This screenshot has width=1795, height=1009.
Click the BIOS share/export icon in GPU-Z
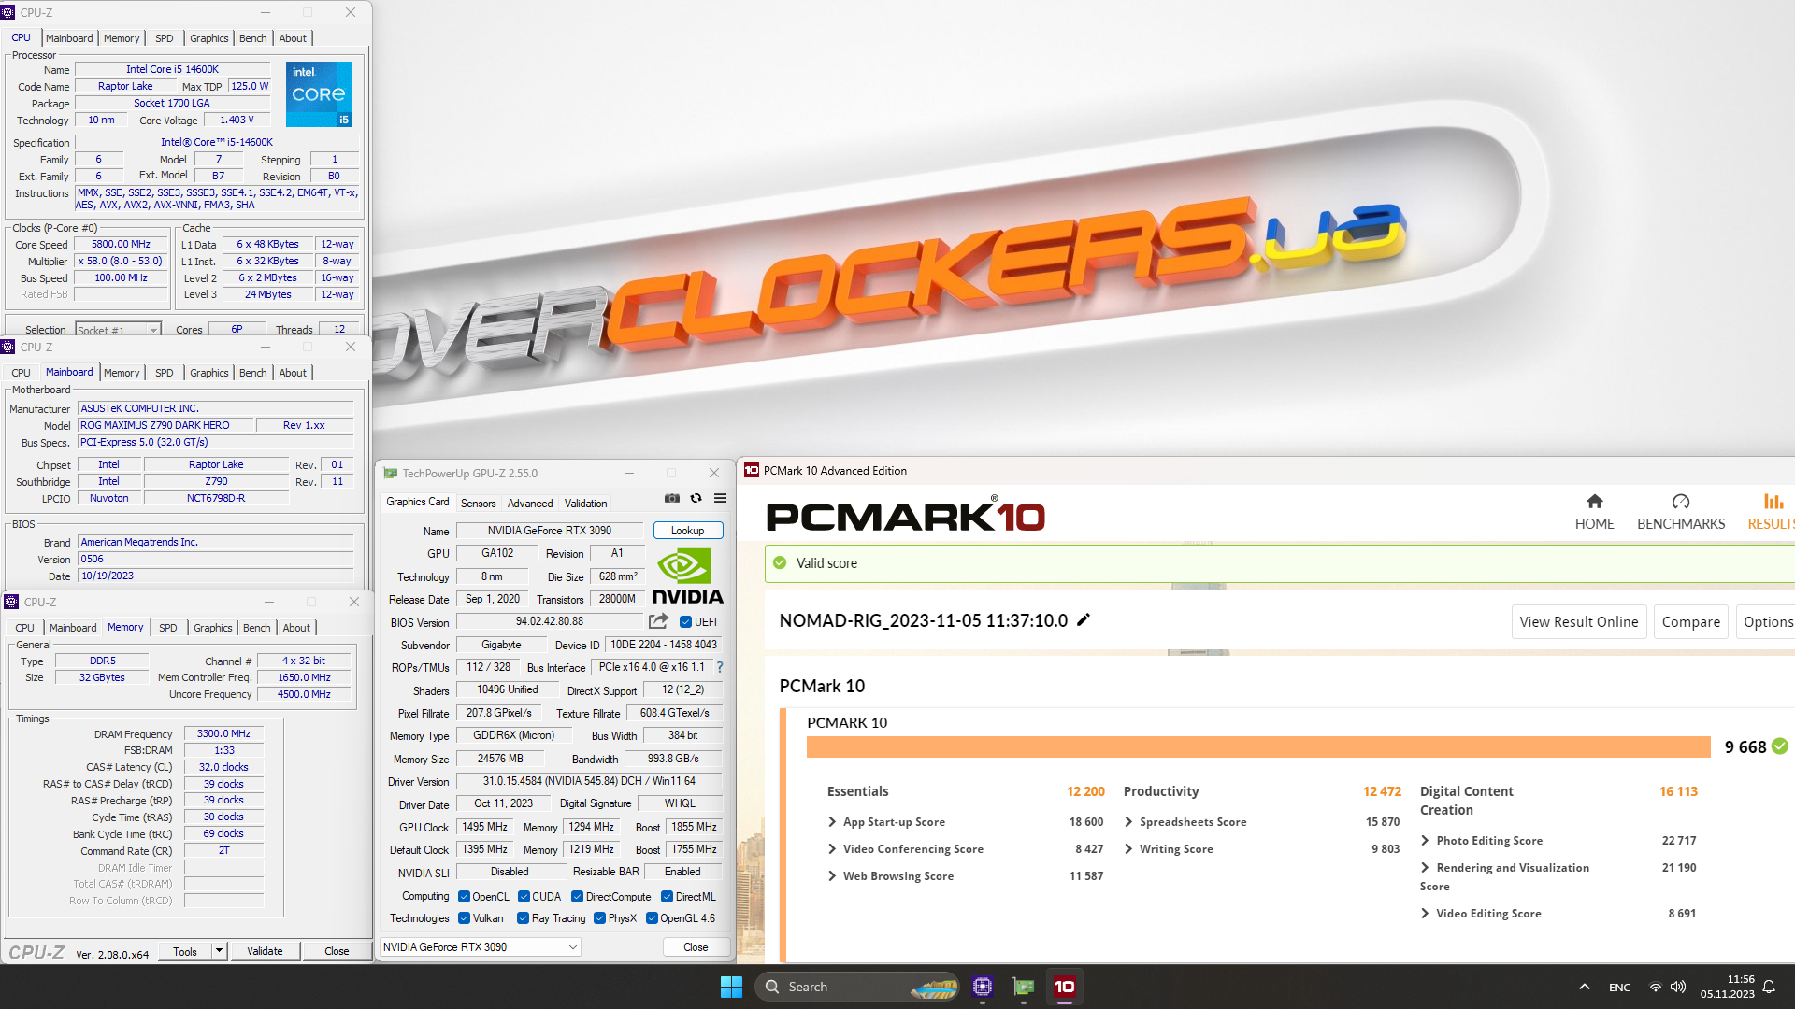point(659,621)
